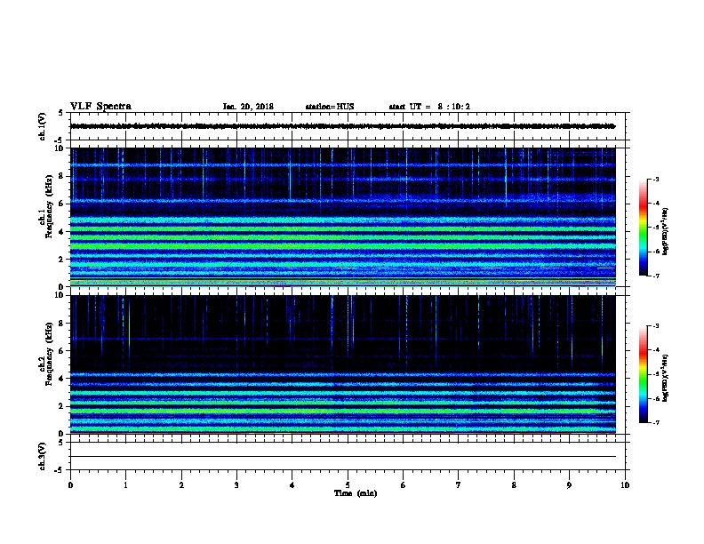Viewport: 704px width, 544px height.
Task: Click the "VLF Spectra" plot title
Action: click(x=100, y=107)
